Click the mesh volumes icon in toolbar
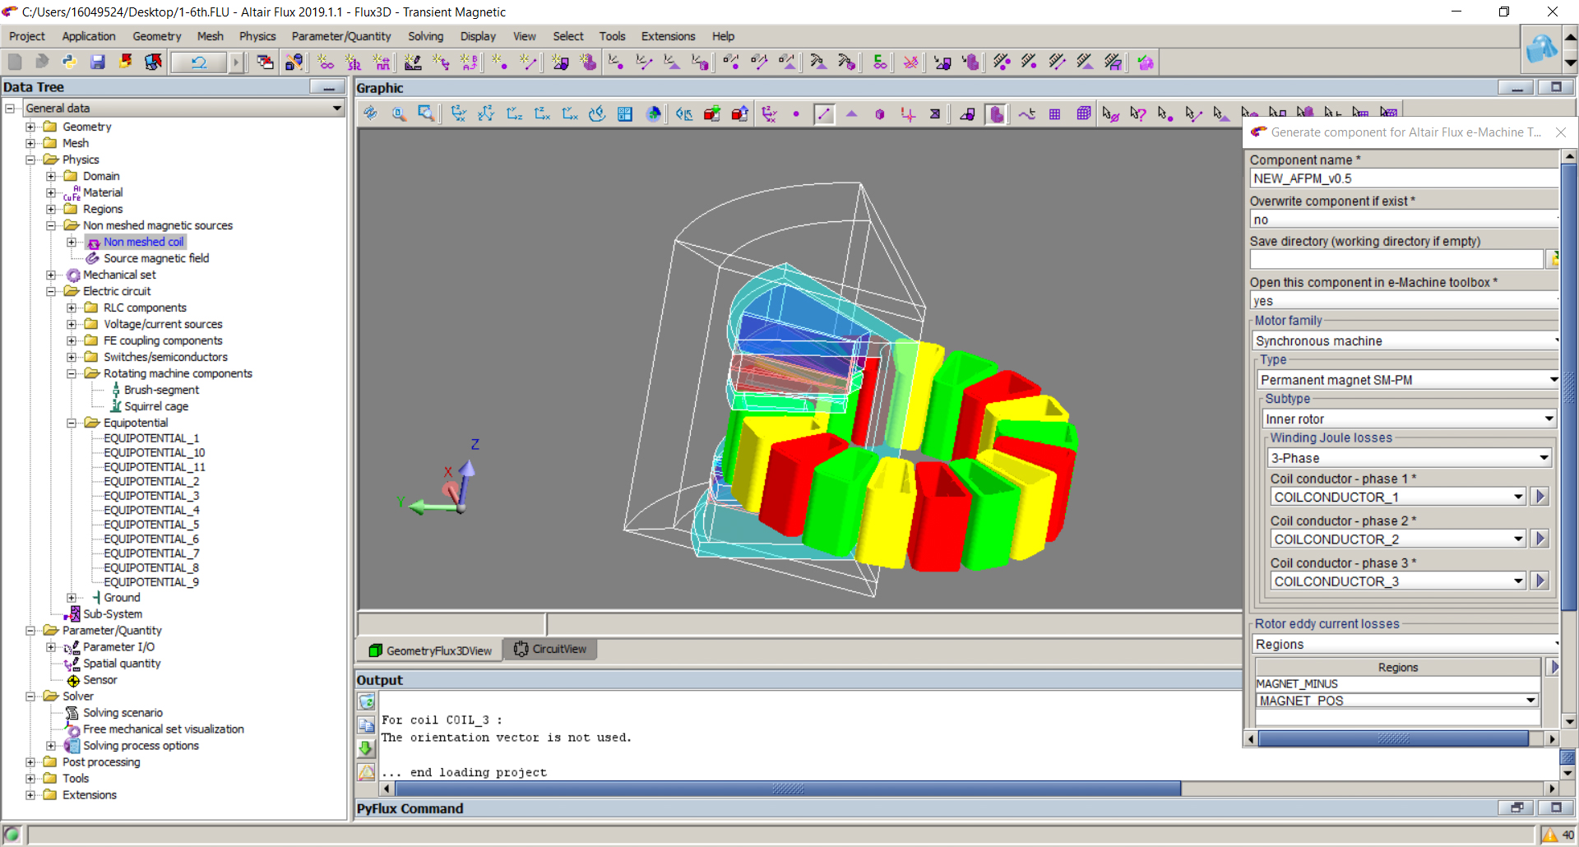This screenshot has height=847, width=1579. pos(1113,62)
